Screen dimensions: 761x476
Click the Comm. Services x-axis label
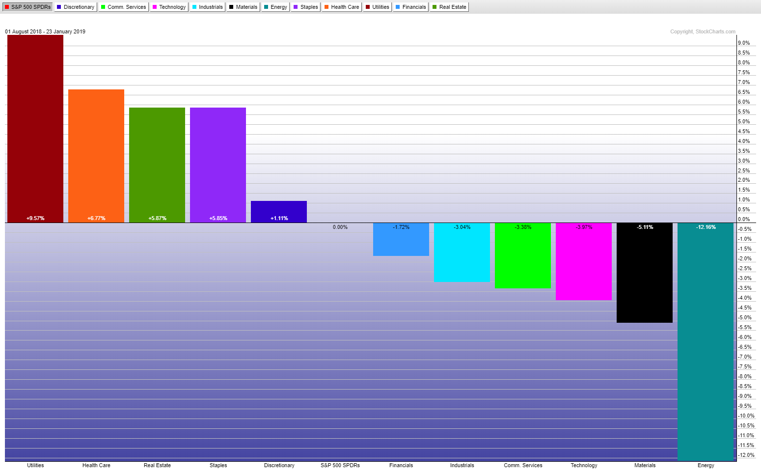(523, 465)
